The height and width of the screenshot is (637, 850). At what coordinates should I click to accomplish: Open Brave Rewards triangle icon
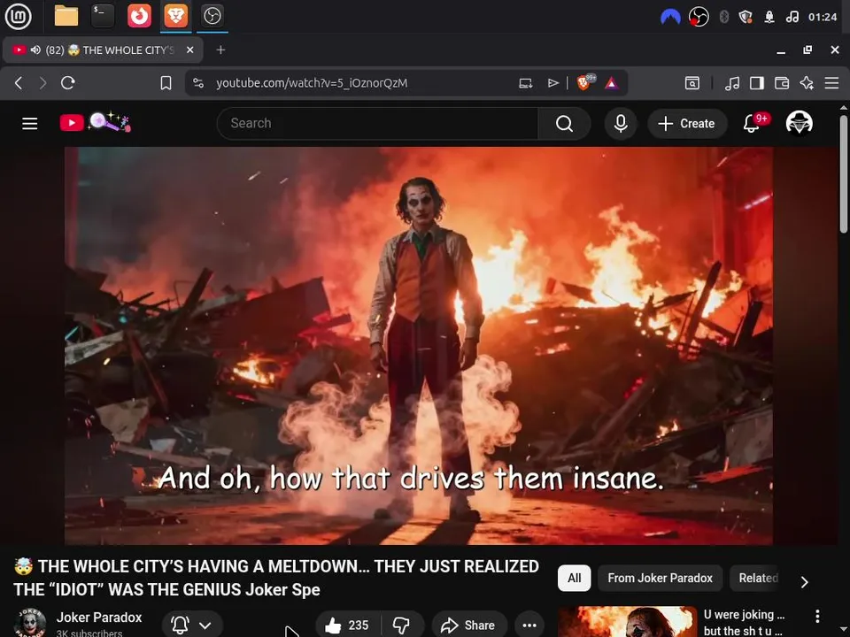(612, 83)
